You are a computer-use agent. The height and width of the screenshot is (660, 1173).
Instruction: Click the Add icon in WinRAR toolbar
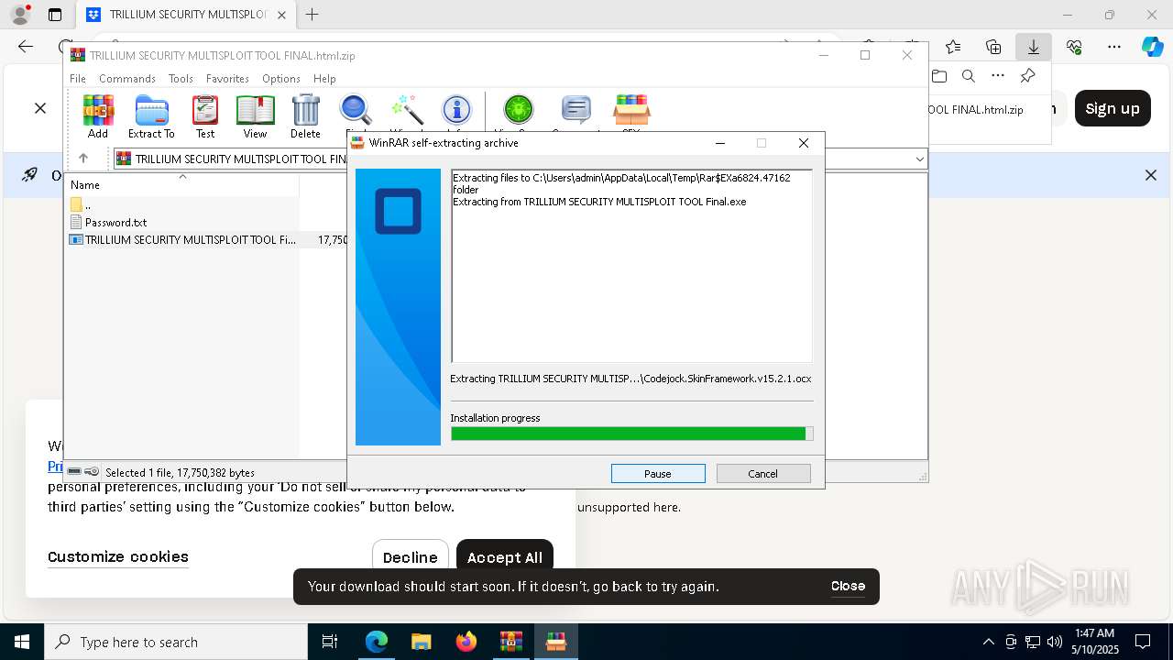pos(98,116)
